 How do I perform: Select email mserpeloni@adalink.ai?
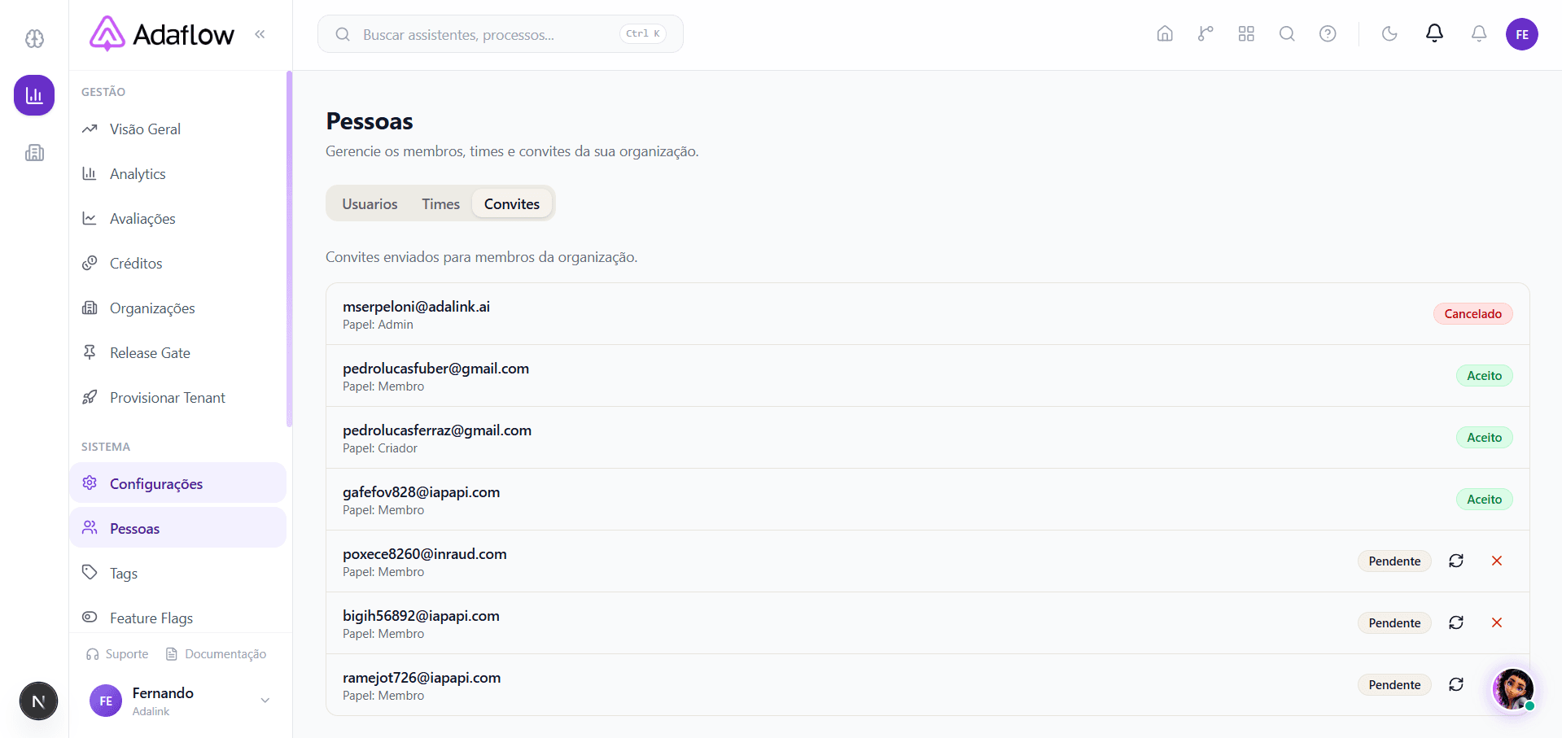(x=416, y=307)
